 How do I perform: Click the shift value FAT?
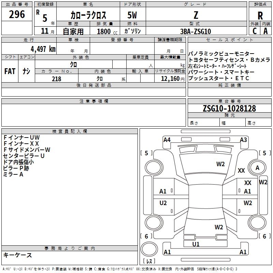click(10, 71)
